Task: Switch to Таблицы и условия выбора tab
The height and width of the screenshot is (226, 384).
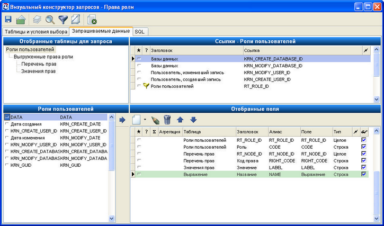Action: (x=36, y=32)
